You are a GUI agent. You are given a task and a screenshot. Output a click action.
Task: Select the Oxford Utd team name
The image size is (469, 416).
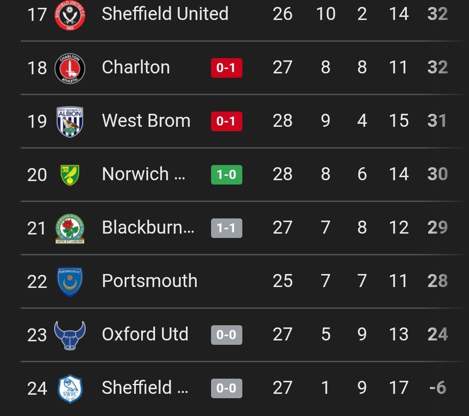coord(145,334)
